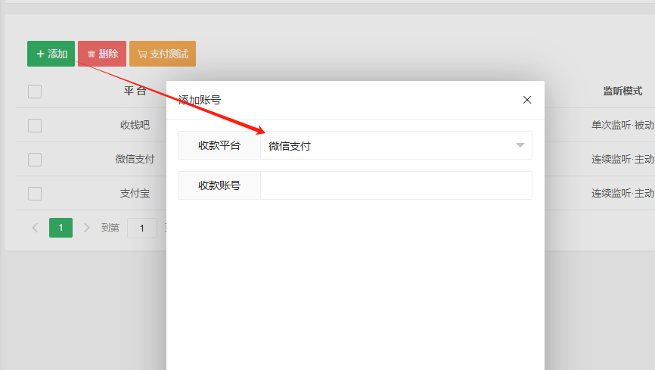Click the red 删除 trash button
This screenshot has width=655, height=370.
coord(102,54)
